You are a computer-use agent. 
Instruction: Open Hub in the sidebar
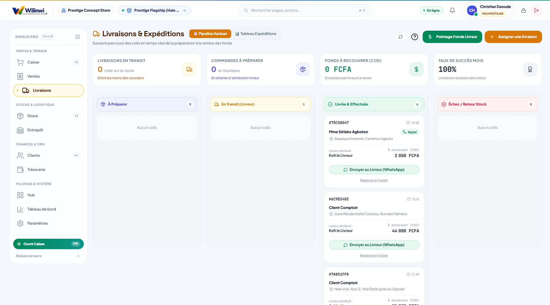tap(48, 195)
